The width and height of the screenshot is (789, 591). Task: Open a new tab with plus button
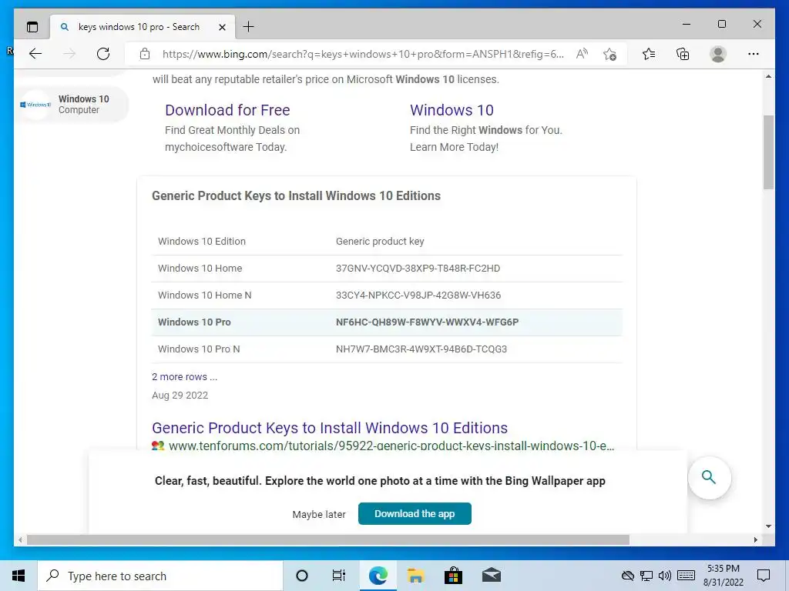click(x=249, y=27)
